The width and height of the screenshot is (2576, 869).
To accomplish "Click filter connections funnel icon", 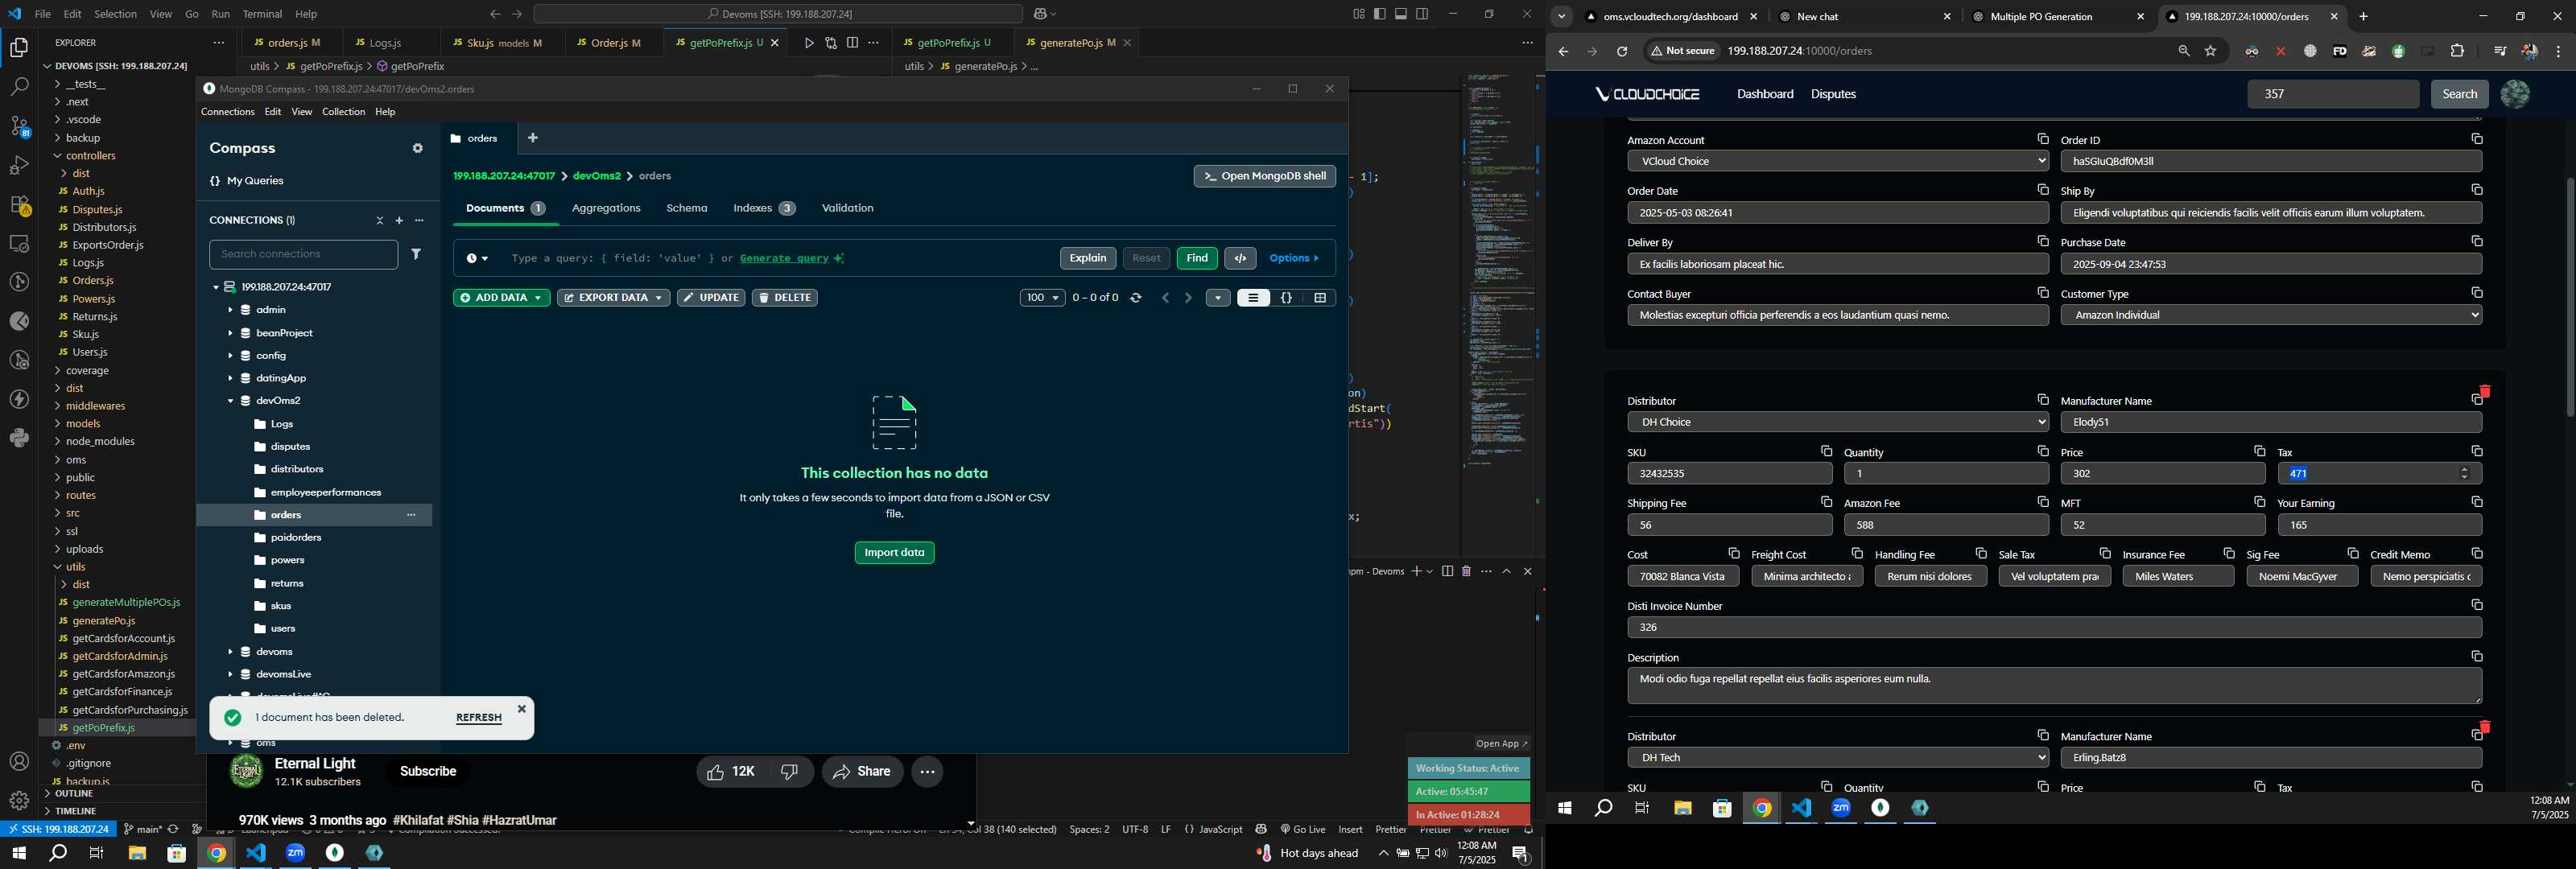I will click(416, 254).
